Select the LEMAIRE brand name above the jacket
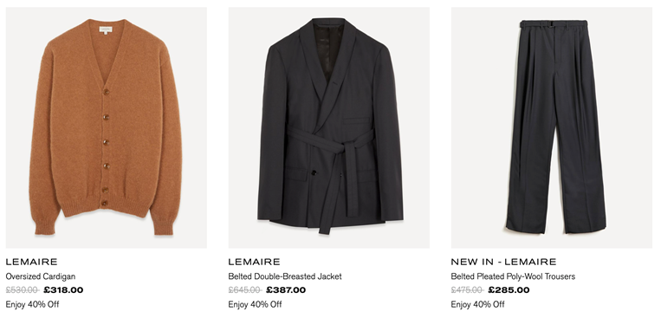661x318 pixels. [254, 262]
